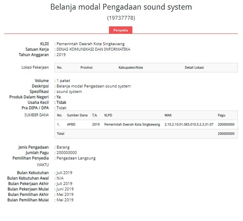Click the Bulan Kebutuhan value Juli 2019

point(65,173)
